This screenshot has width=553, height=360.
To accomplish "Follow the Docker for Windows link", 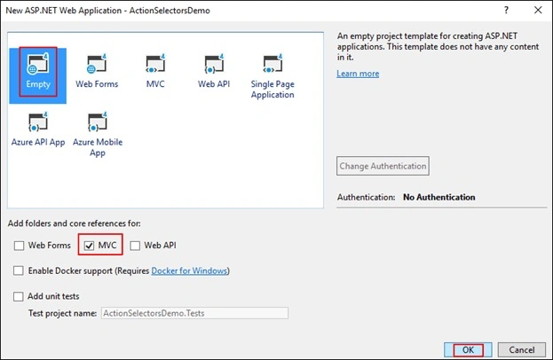I will (x=189, y=270).
